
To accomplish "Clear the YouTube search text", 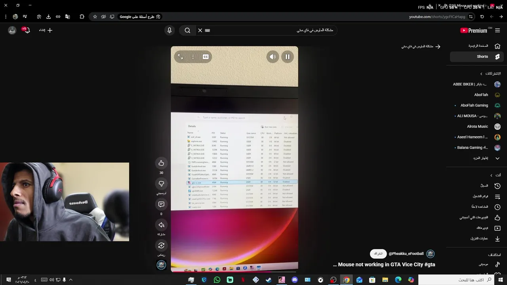I will [x=200, y=30].
